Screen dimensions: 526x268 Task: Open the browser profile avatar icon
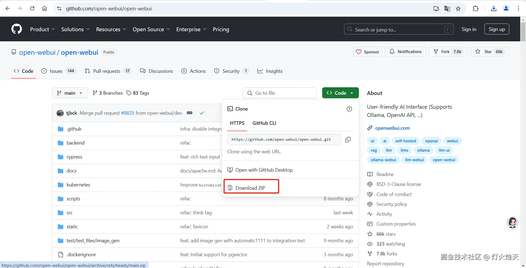pos(506,8)
